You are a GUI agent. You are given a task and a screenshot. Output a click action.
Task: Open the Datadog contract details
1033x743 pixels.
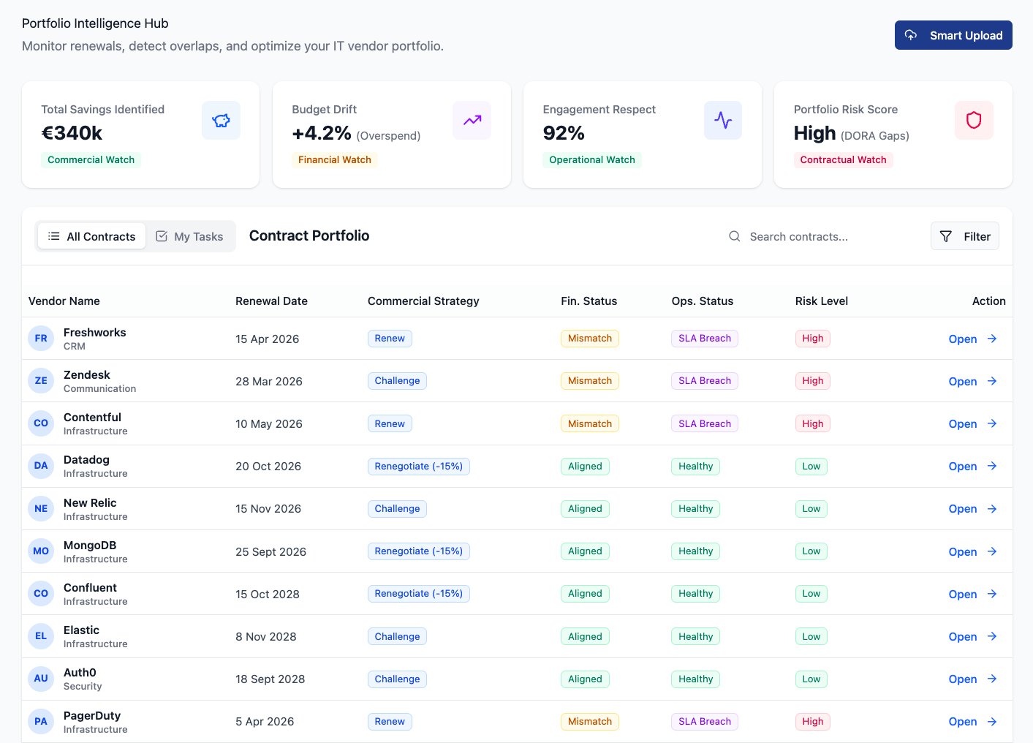[x=962, y=466]
